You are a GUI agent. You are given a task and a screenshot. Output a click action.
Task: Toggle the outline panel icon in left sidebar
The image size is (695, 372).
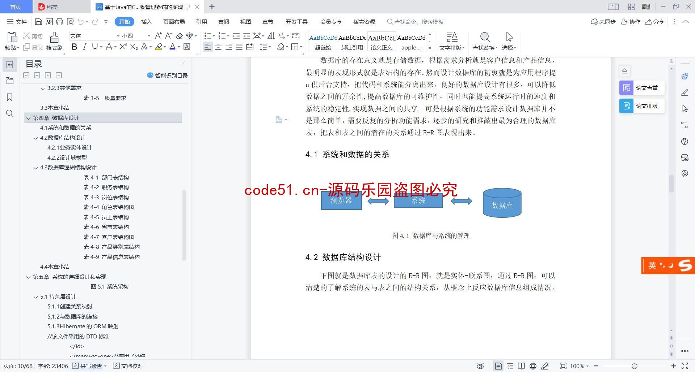coord(10,64)
